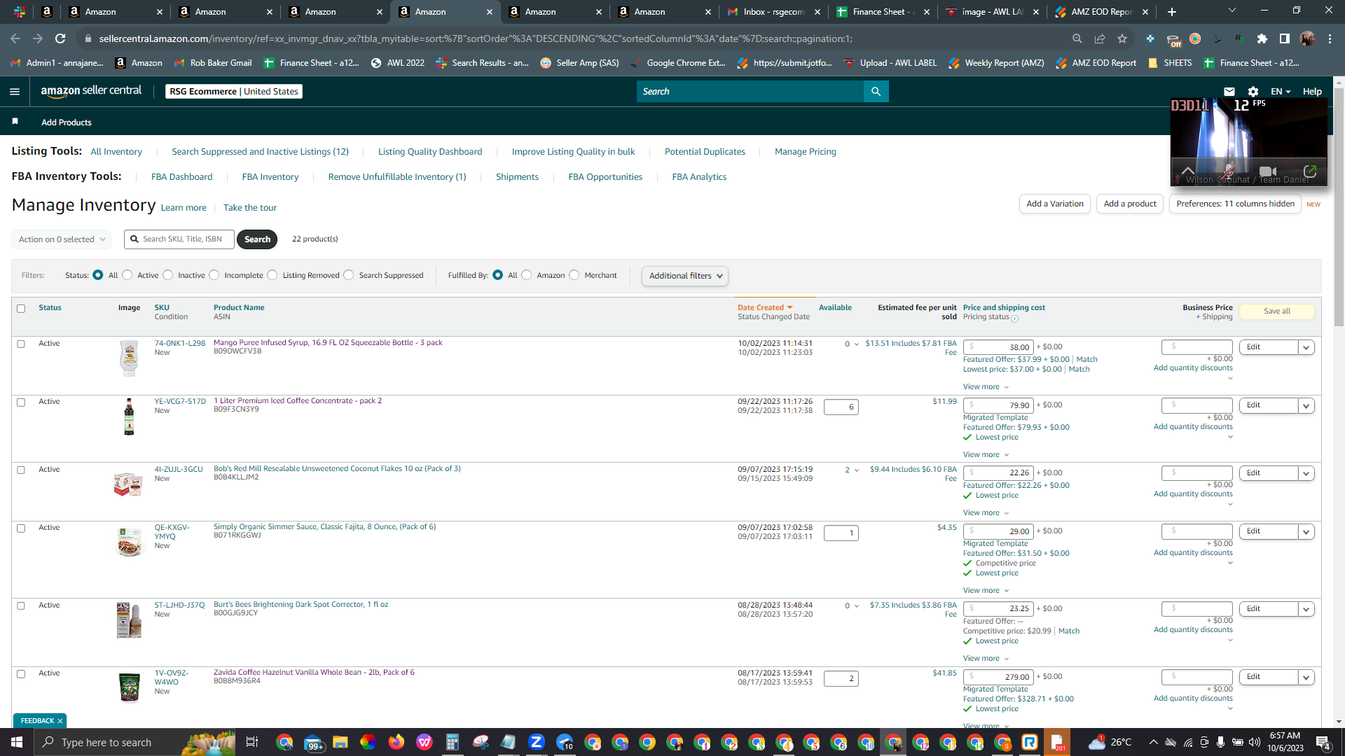Image resolution: width=1345 pixels, height=756 pixels.
Task: Dismiss the FEEDBACK tab with its X
Action: click(60, 721)
